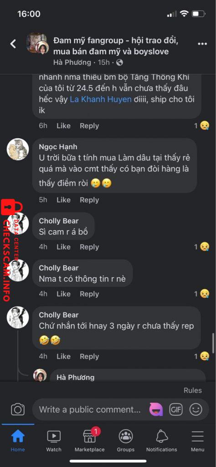Open the GIF picker
Image resolution: width=216 pixels, height=467 pixels.
pos(176,410)
